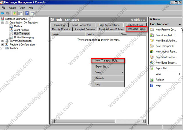Click the Recipient Configuration icon
Viewport: 183px width, 130px height.
[7, 44]
